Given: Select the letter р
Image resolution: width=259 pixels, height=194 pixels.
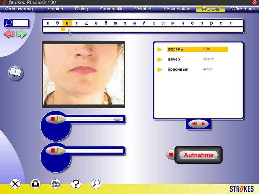Looking at the screenshot, I should click(x=211, y=23).
